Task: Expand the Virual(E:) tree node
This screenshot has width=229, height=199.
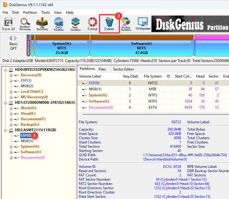Action: click(11, 114)
